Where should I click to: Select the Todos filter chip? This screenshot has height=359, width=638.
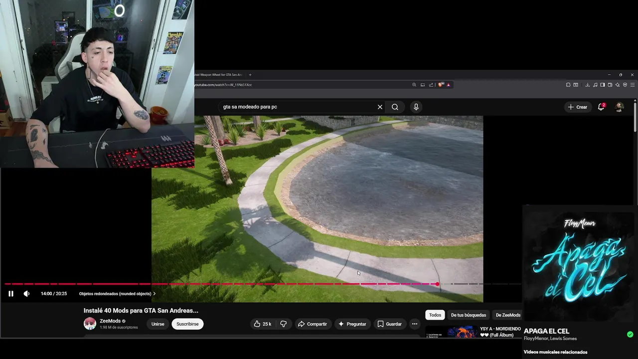tap(435, 315)
